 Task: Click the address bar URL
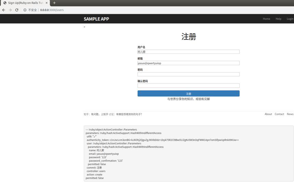(52, 10)
